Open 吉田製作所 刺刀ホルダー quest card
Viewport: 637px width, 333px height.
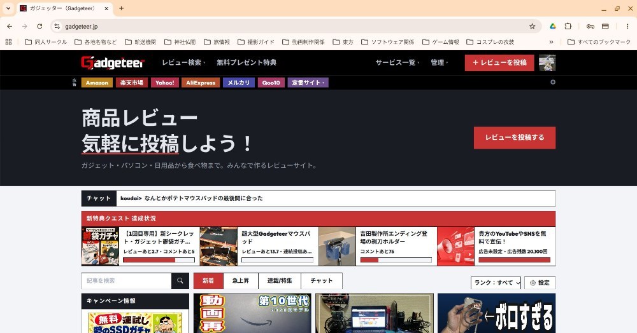pyautogui.click(x=378, y=246)
